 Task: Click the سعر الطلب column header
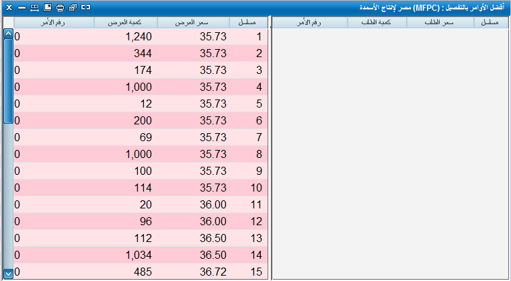pyautogui.click(x=440, y=22)
